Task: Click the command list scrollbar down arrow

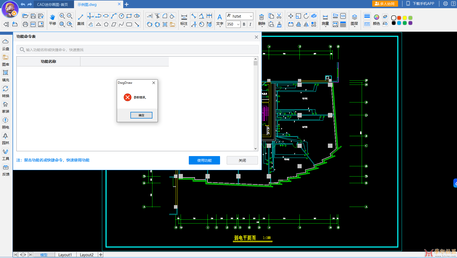Action: coord(255,148)
